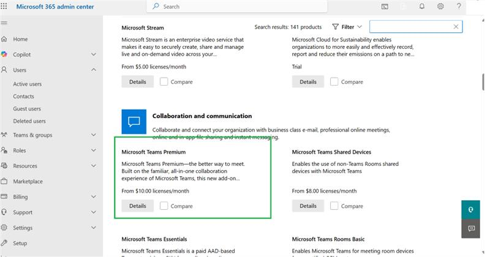Click the search magnifier icon

pyautogui.click(x=156, y=6)
